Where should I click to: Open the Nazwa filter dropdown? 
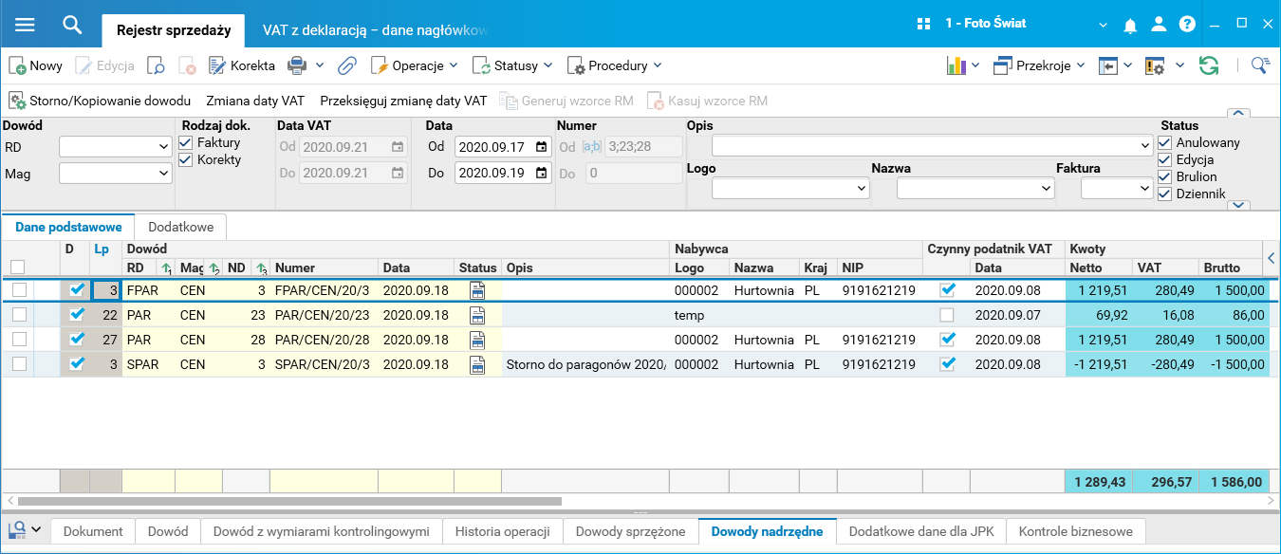[1047, 189]
